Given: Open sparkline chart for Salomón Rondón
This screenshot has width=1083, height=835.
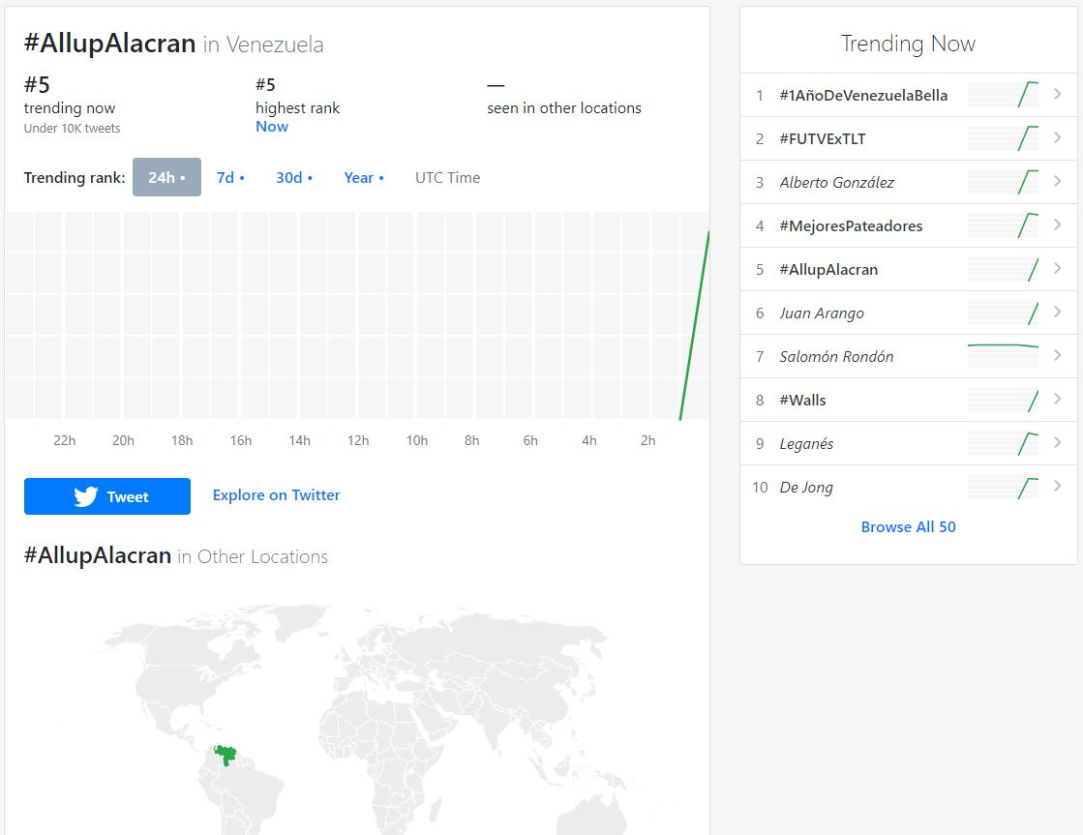Looking at the screenshot, I should pos(1003,356).
